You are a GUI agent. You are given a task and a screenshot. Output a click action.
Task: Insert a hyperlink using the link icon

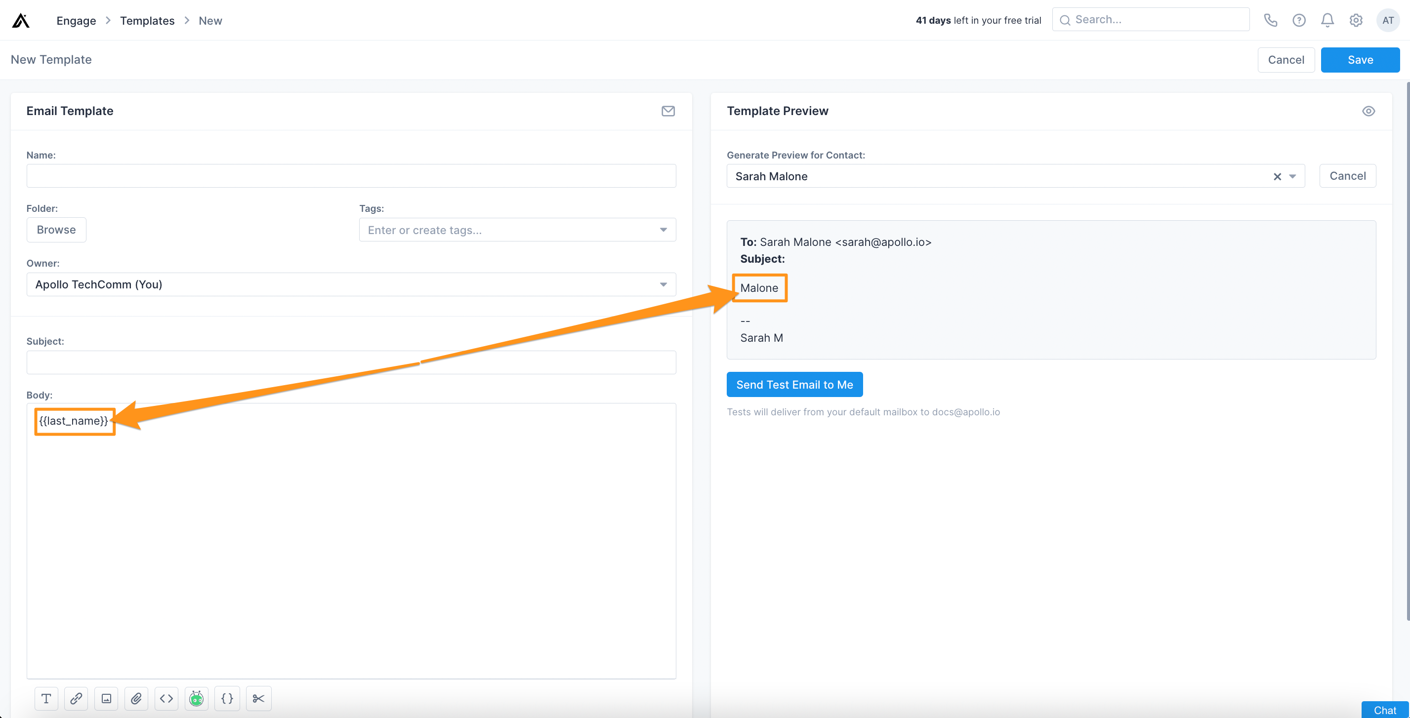pos(76,698)
